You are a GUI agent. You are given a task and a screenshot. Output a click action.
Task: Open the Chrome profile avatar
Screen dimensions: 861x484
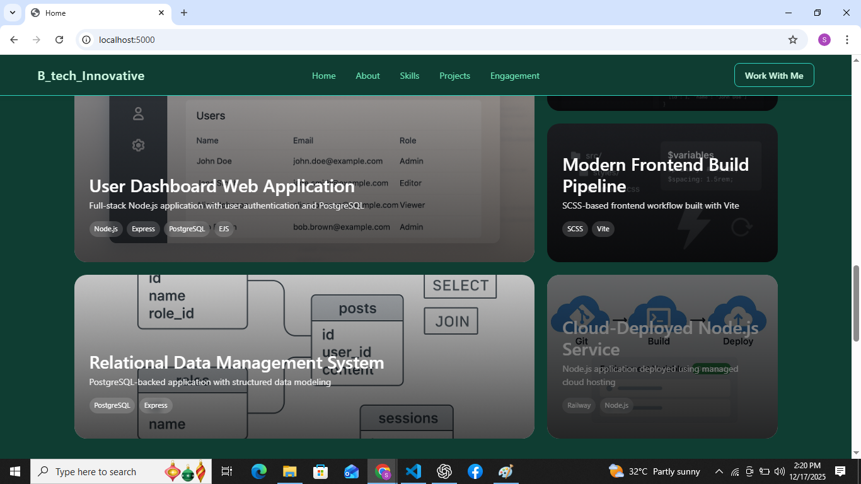(x=824, y=40)
